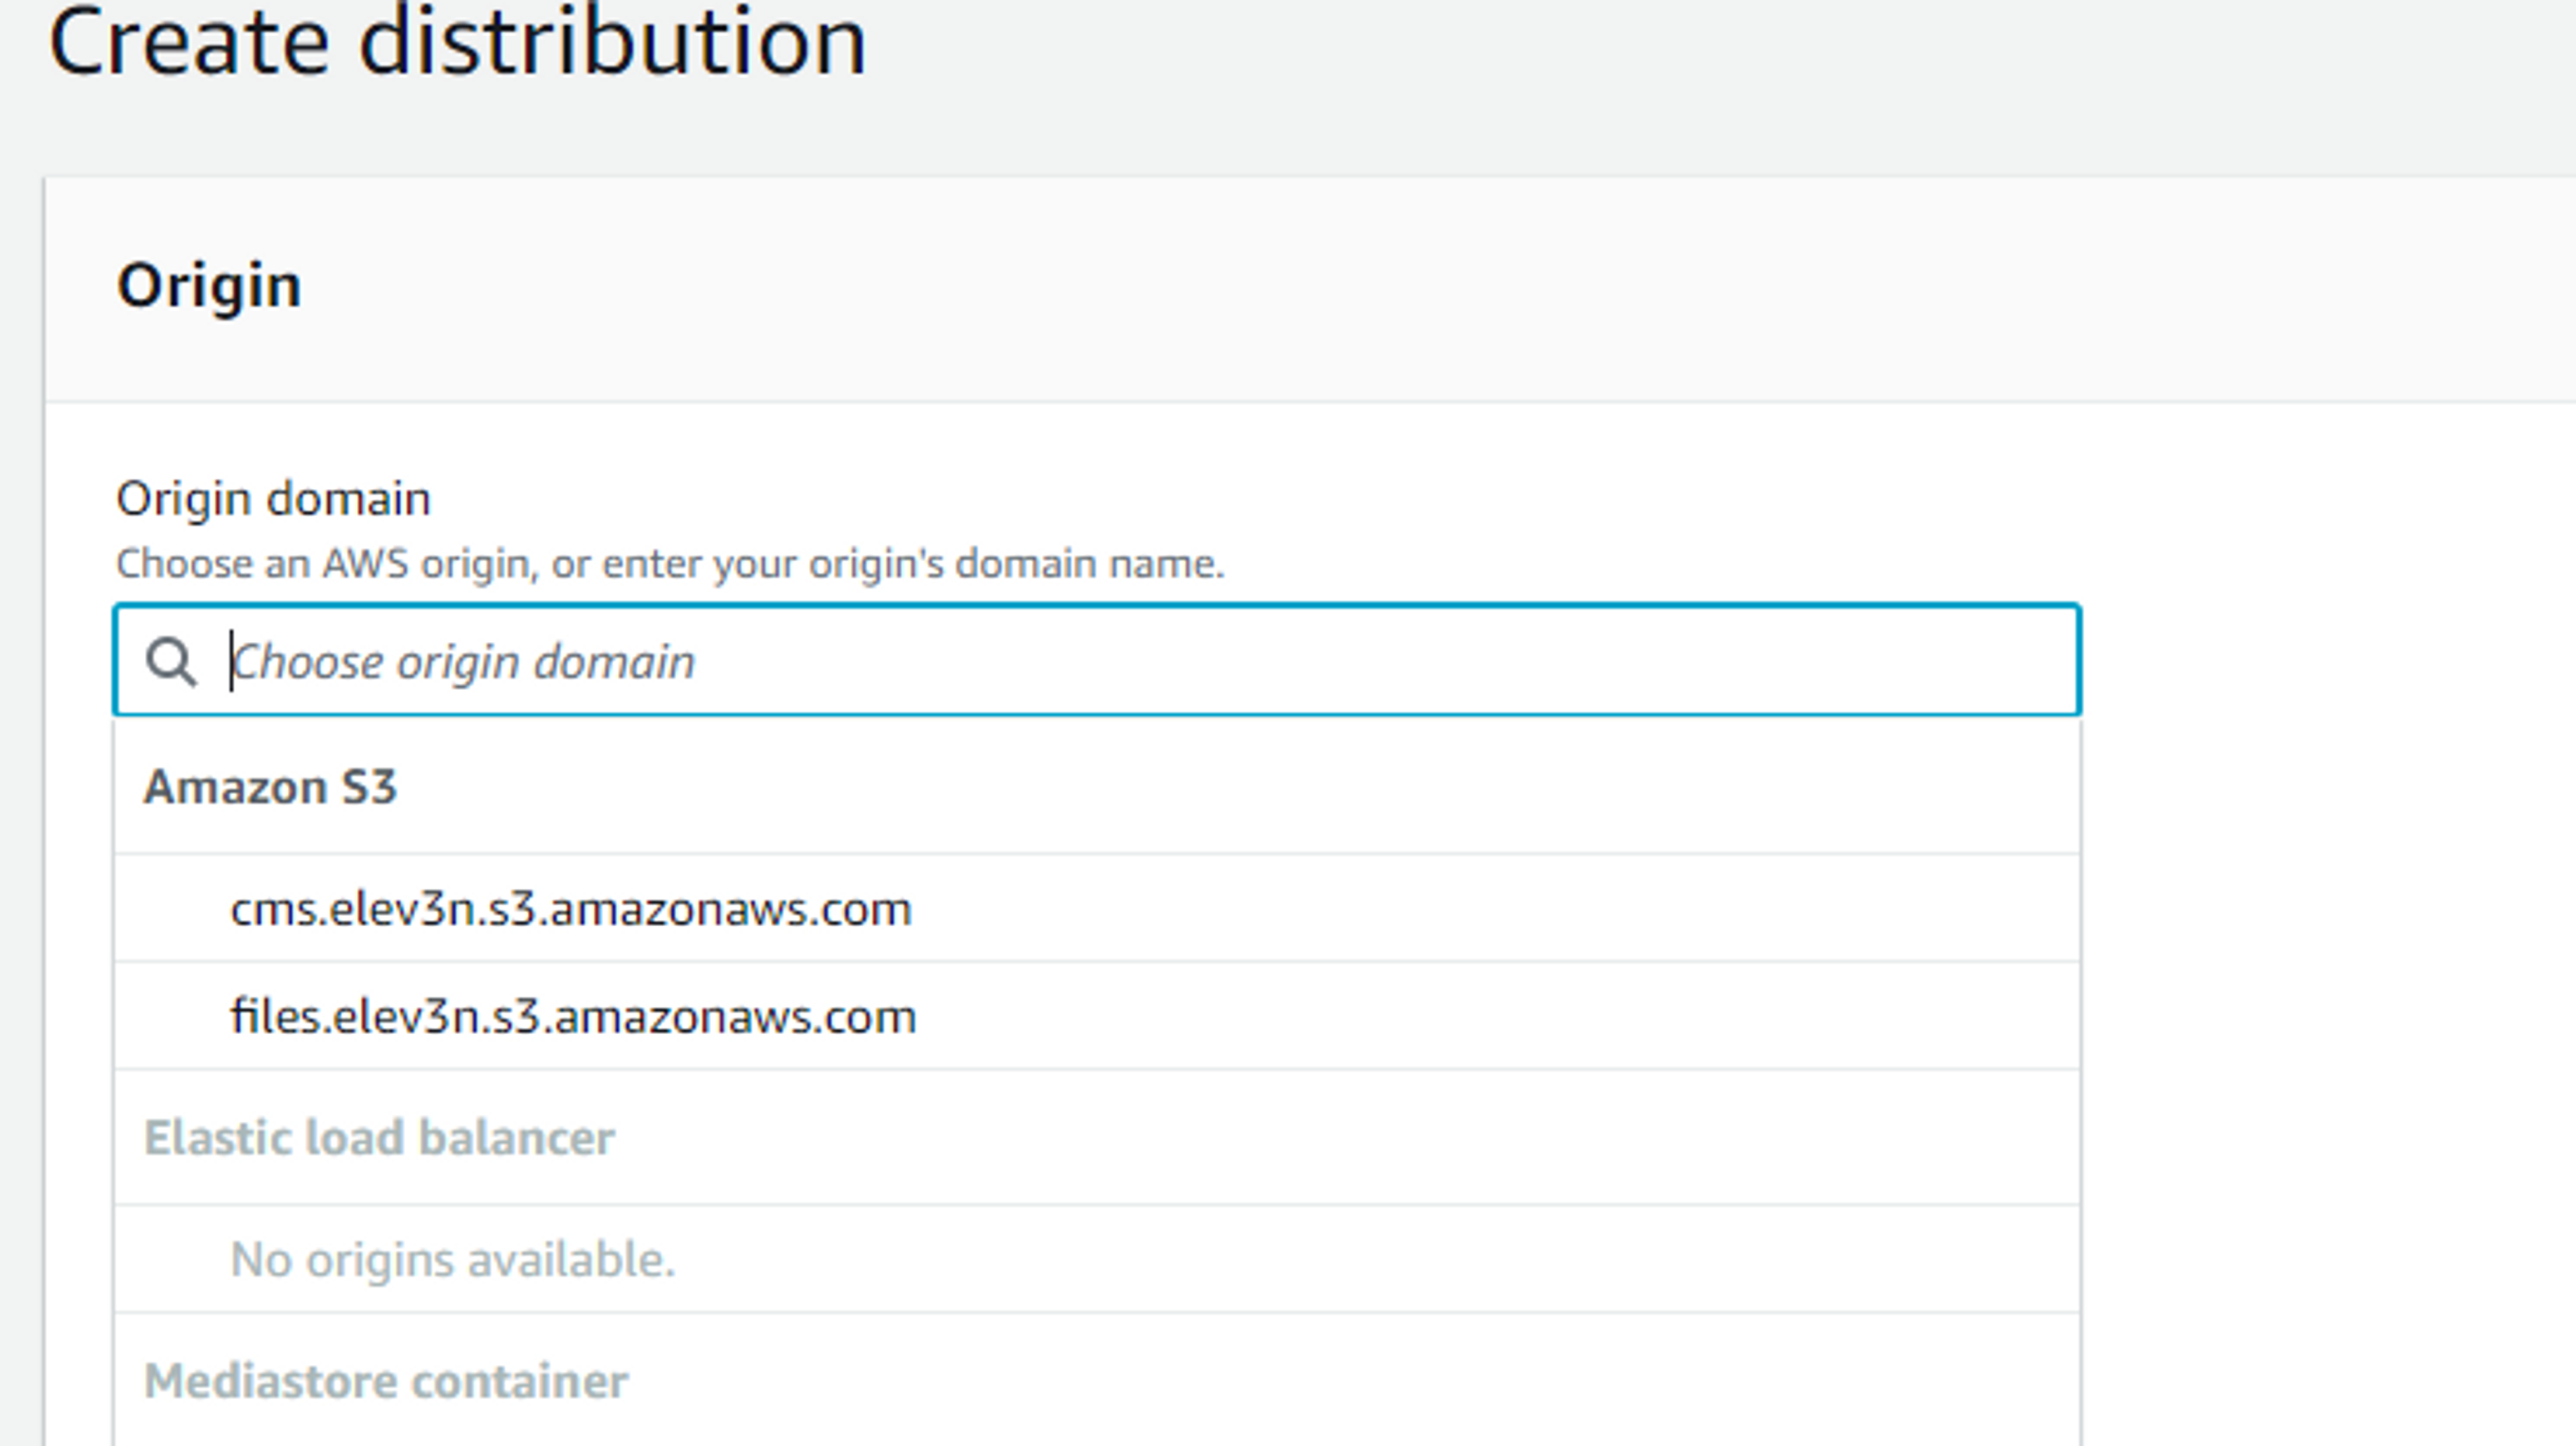Select files.elev3n.s3.amazonaws.com origin
2576x1446 pixels.
click(573, 1017)
